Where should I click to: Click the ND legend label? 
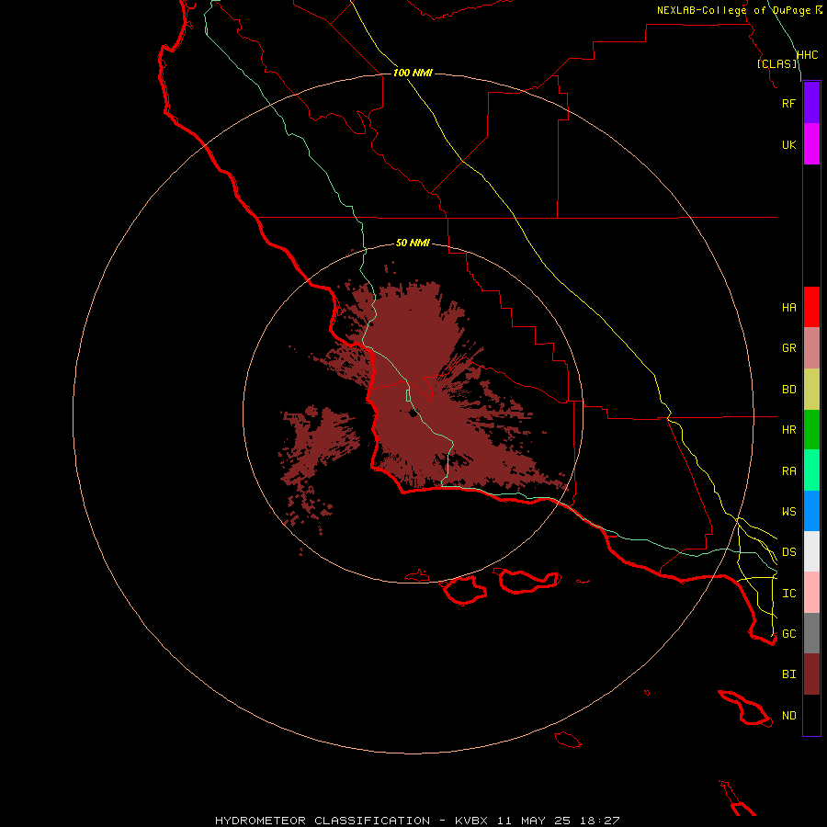pos(789,716)
